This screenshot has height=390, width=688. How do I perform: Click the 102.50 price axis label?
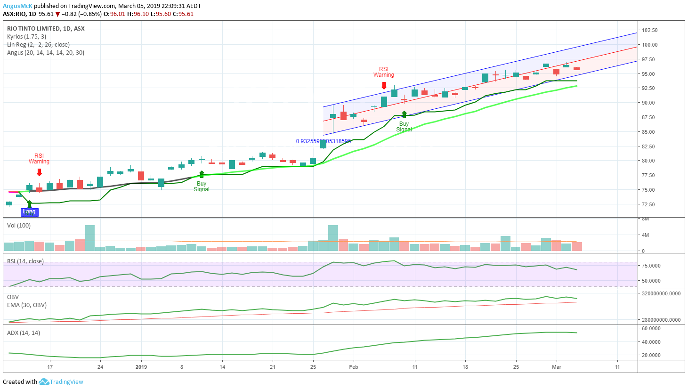[650, 31]
